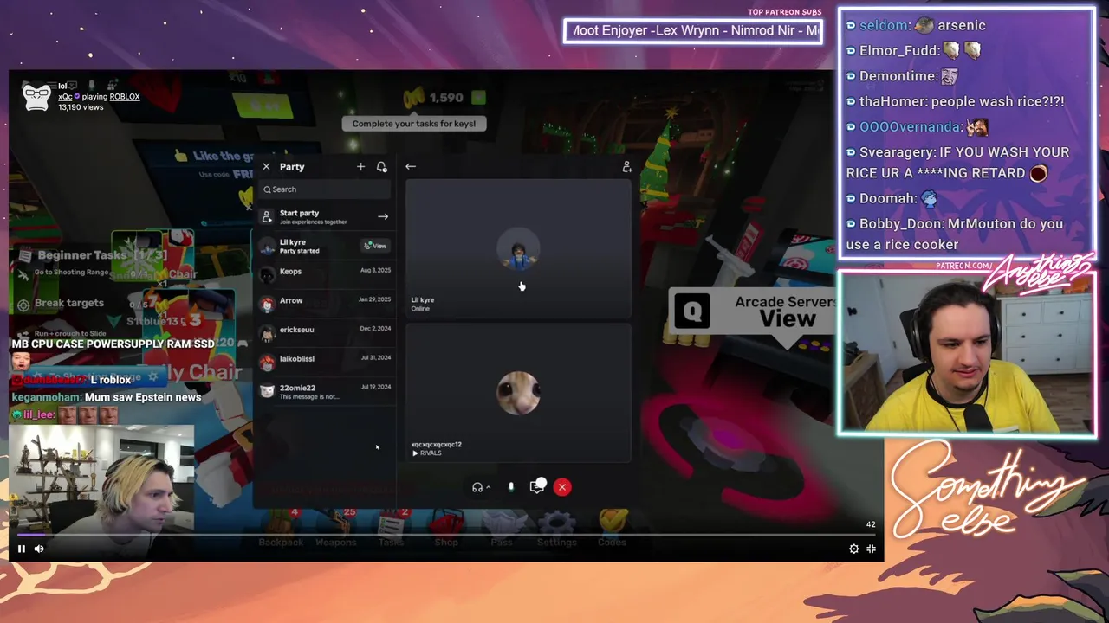Open laikoblissl conversation
This screenshot has height=623, width=1109.
tap(325, 363)
